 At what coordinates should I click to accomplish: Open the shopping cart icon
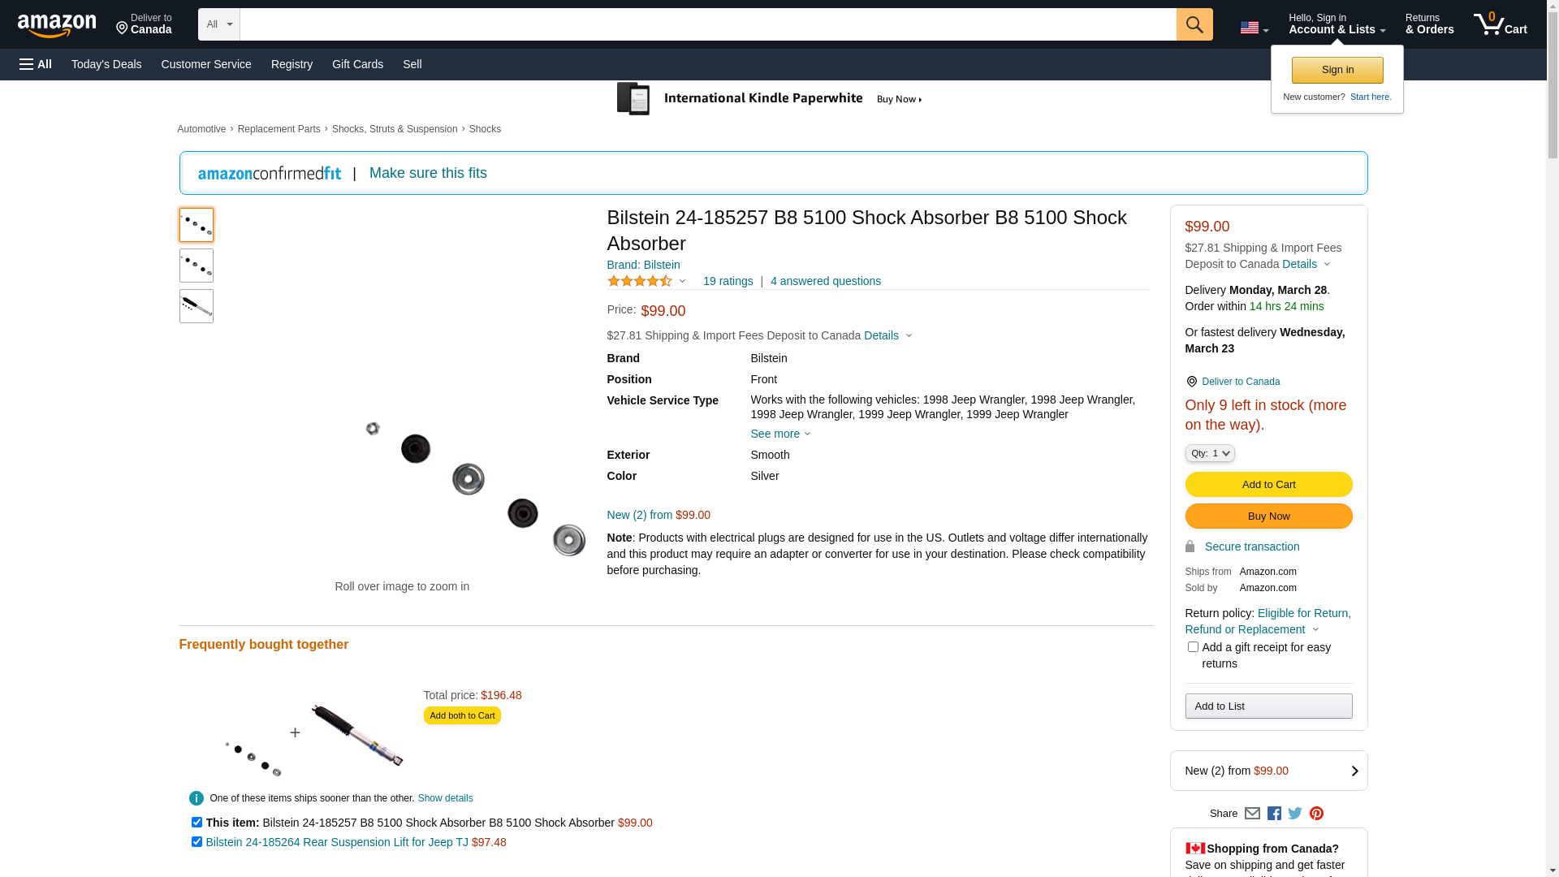(1499, 24)
